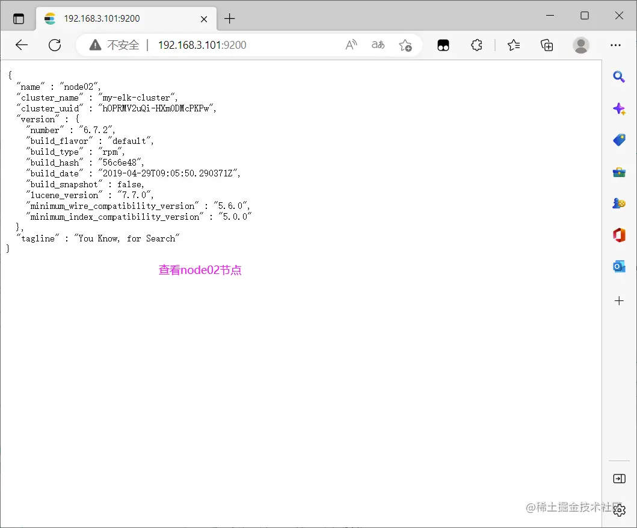Open the Favorites list
Viewport: 637px width, 528px height.
pyautogui.click(x=514, y=45)
